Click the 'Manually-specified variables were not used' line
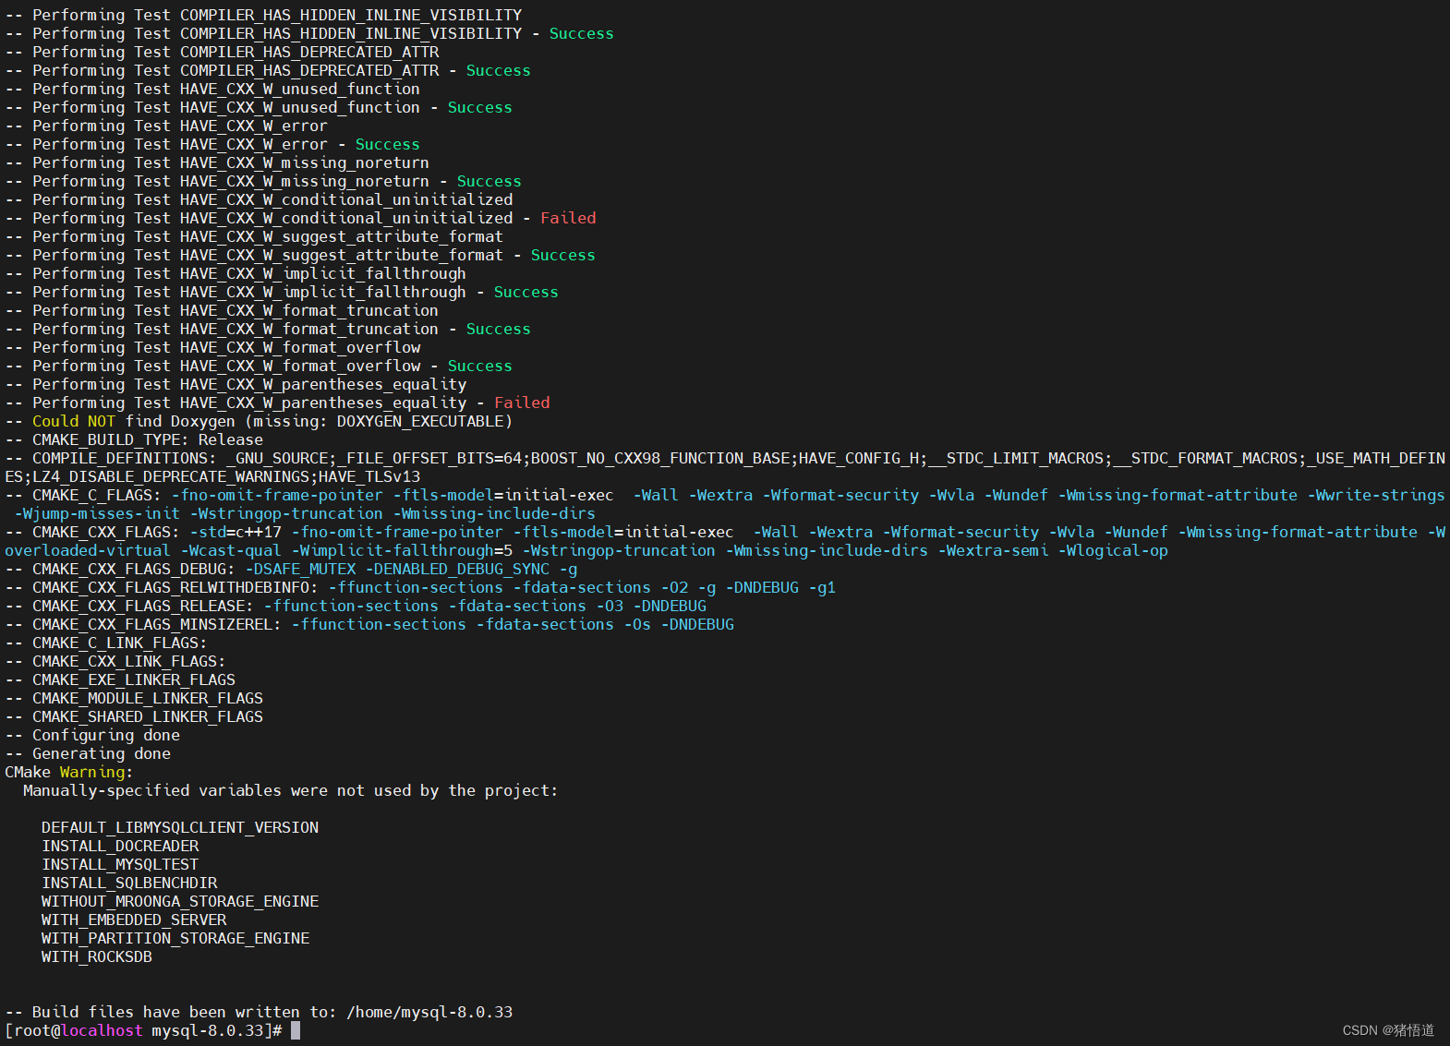 (291, 790)
